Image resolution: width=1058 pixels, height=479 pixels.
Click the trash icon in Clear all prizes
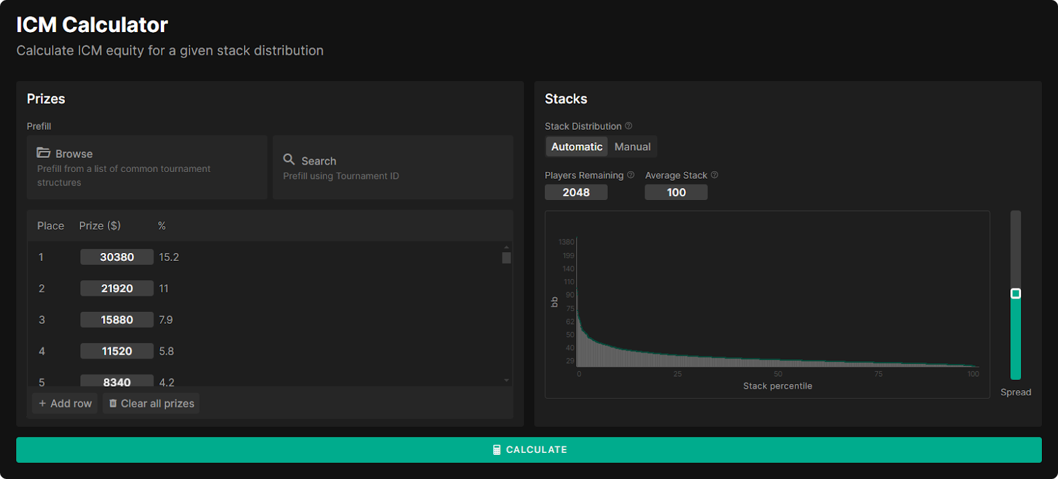113,403
